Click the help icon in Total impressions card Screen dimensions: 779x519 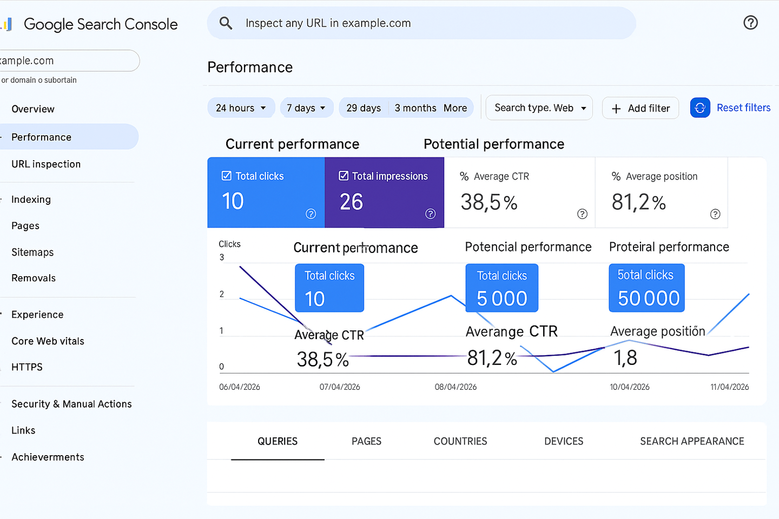[431, 214]
